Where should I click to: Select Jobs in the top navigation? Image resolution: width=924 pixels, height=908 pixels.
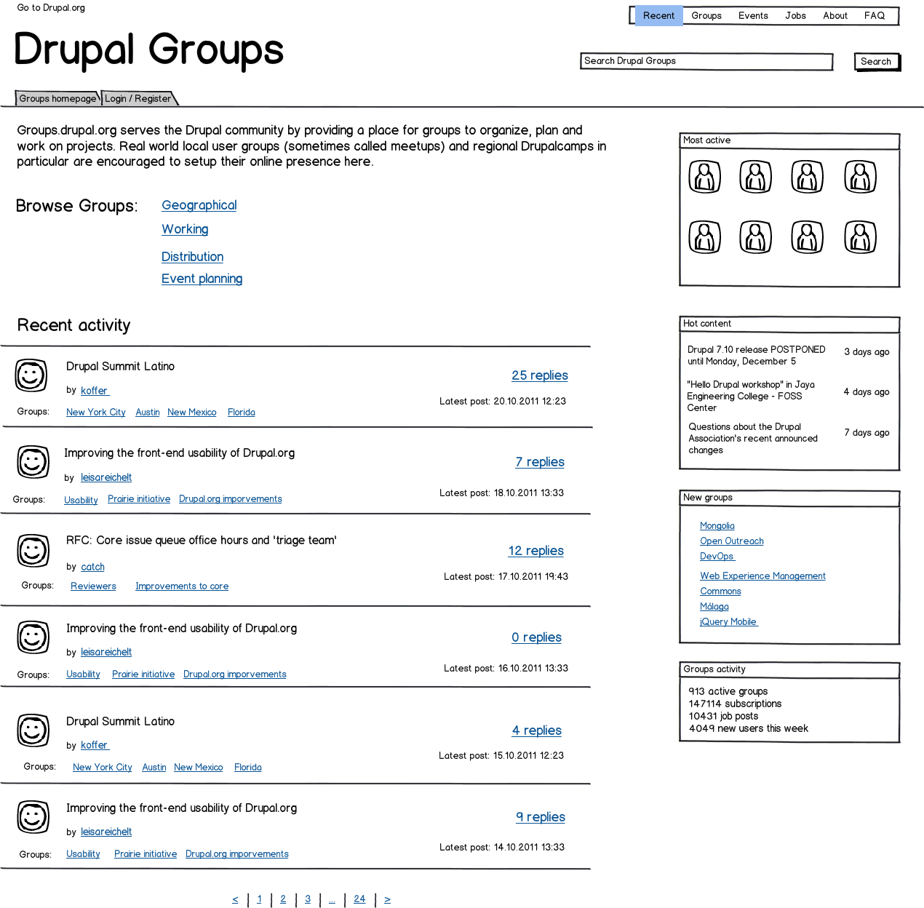point(795,15)
